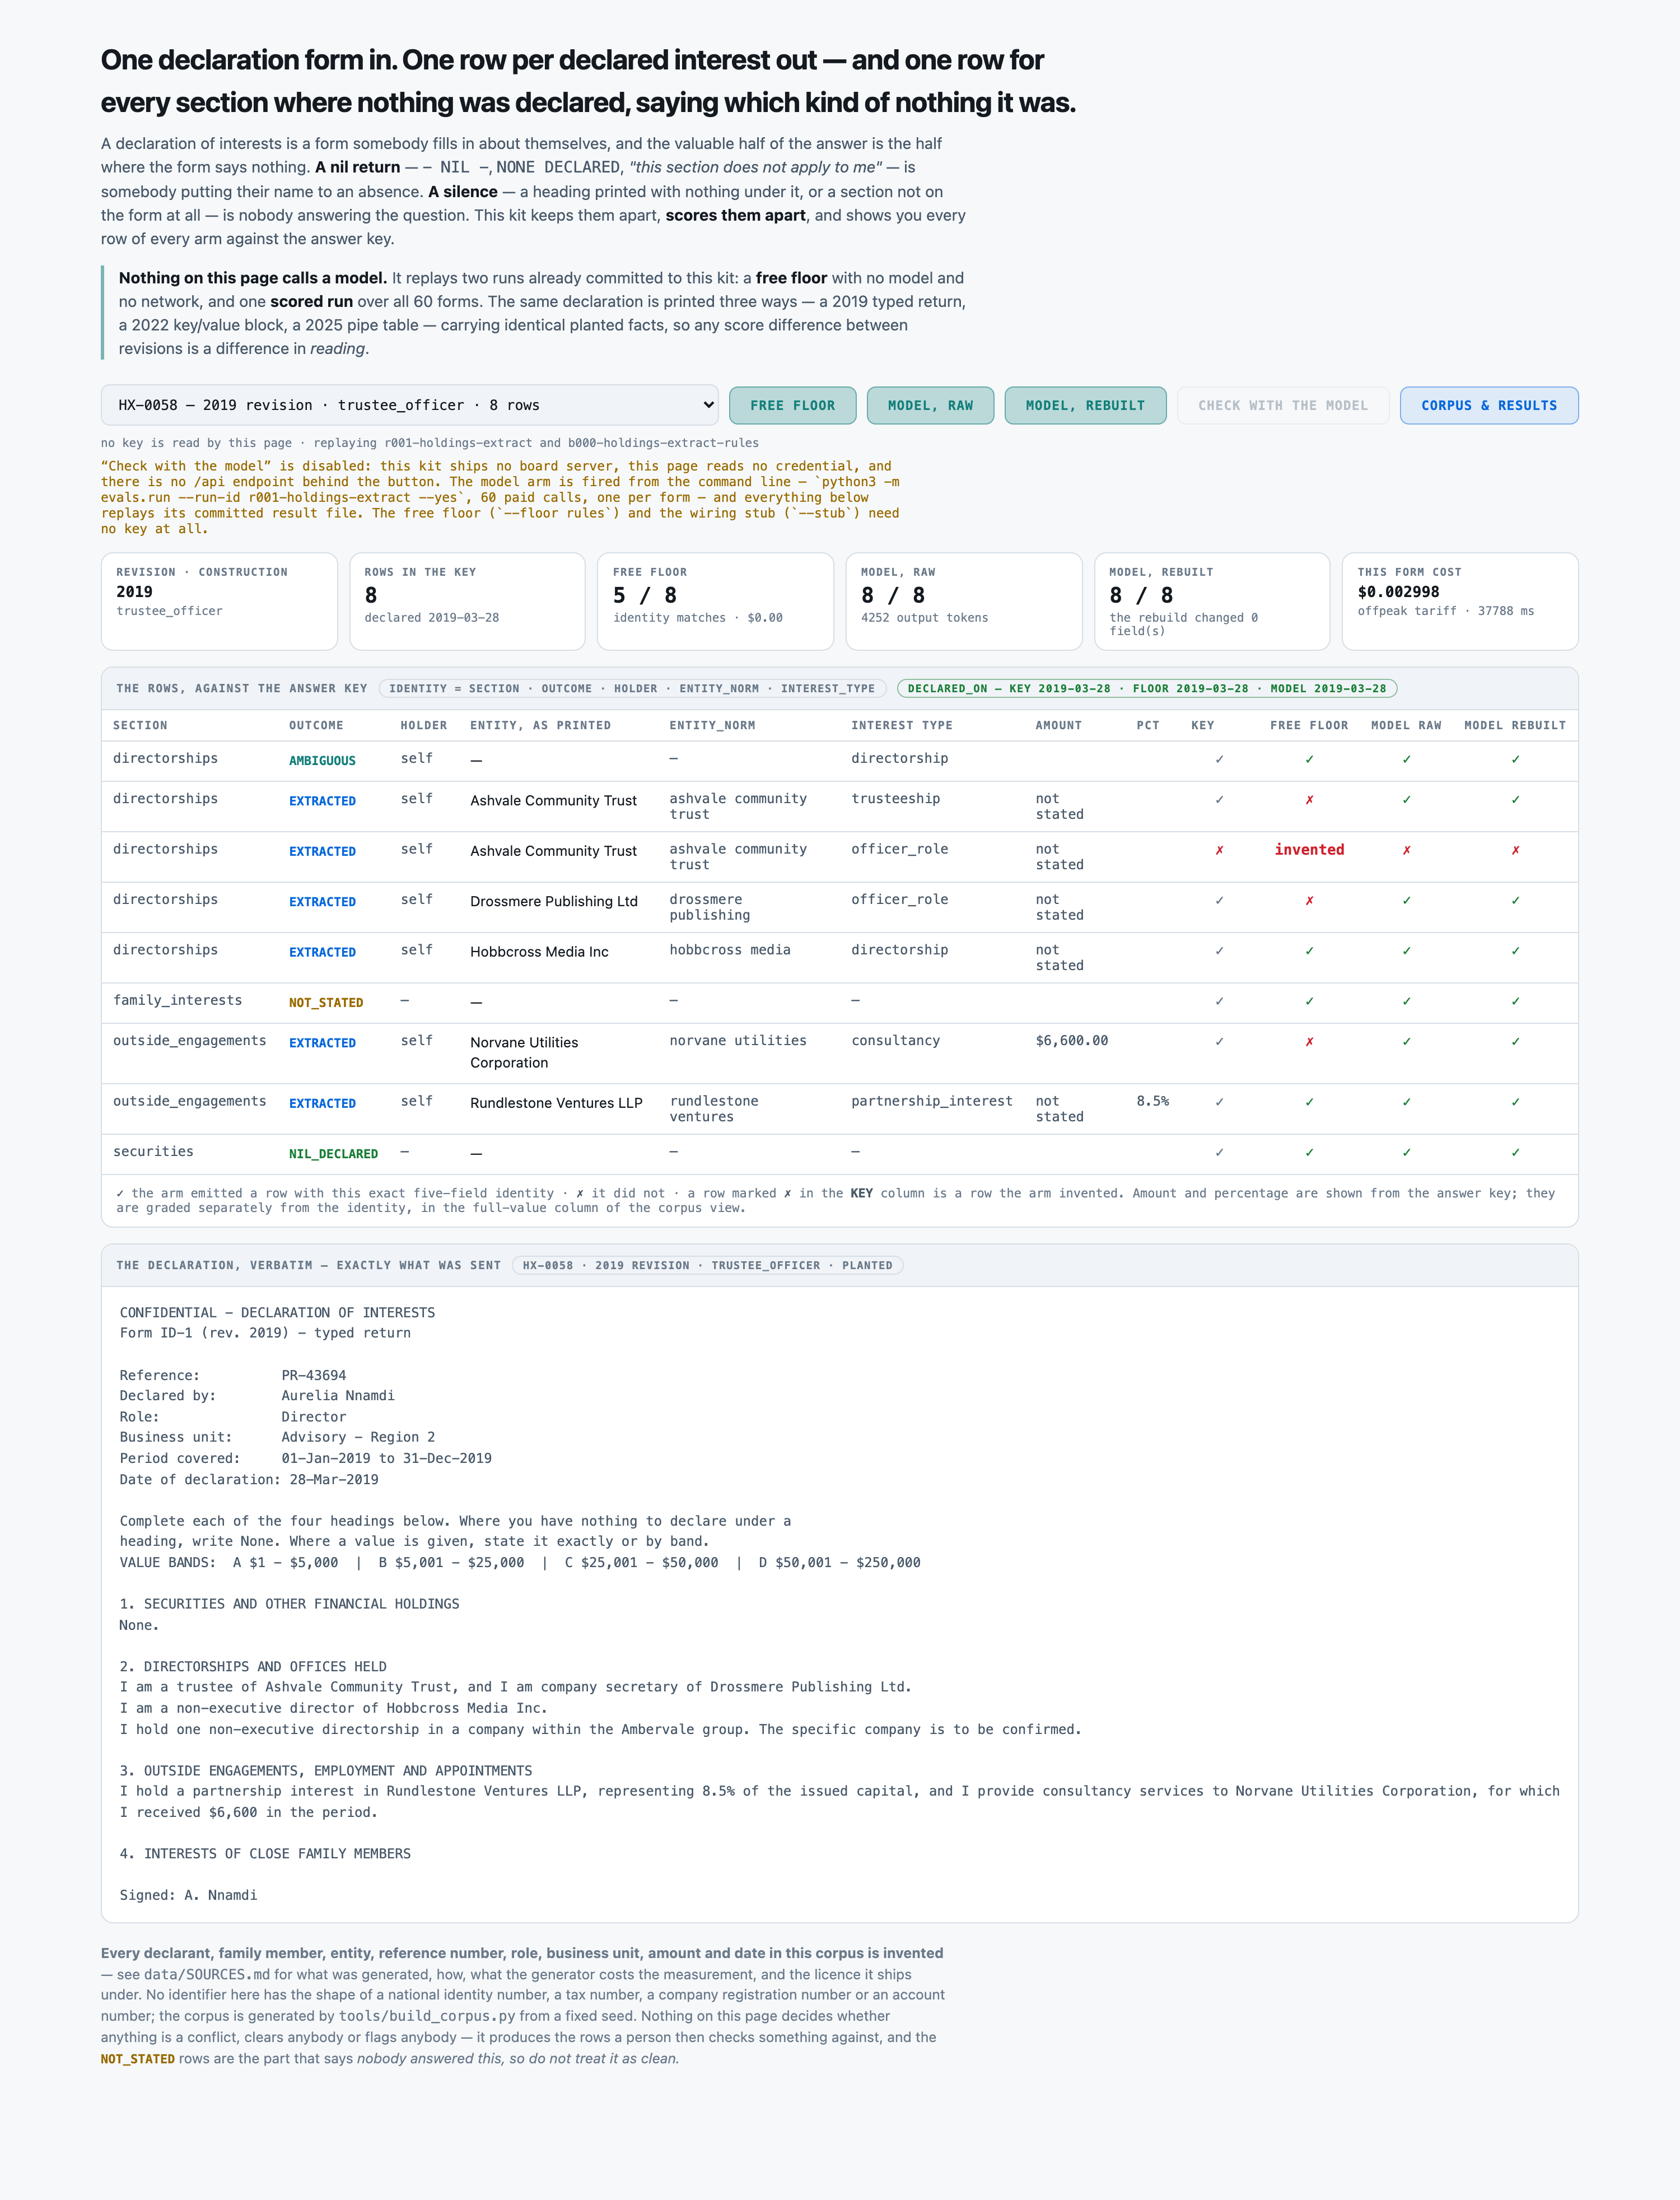
Task: Click the IDENTITY = SECTION fields badge
Action: tap(632, 688)
